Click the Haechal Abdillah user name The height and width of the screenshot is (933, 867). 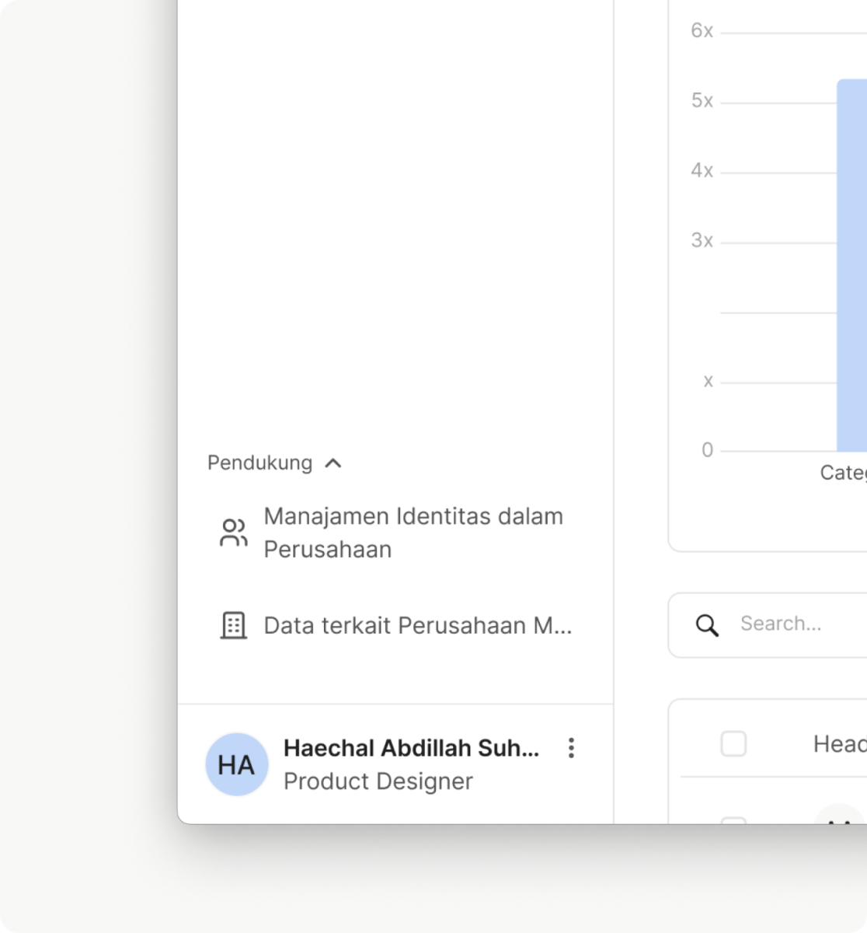pyautogui.click(x=411, y=748)
